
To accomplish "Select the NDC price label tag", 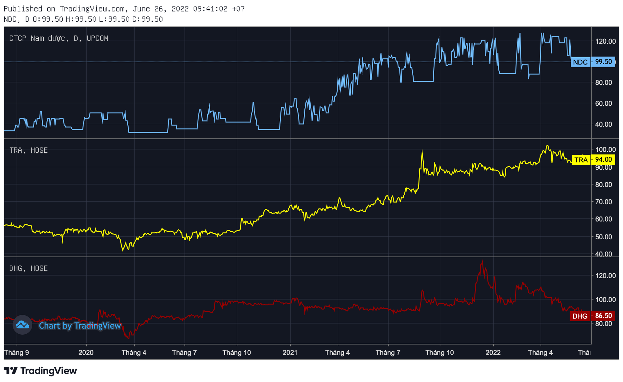I will 580,62.
